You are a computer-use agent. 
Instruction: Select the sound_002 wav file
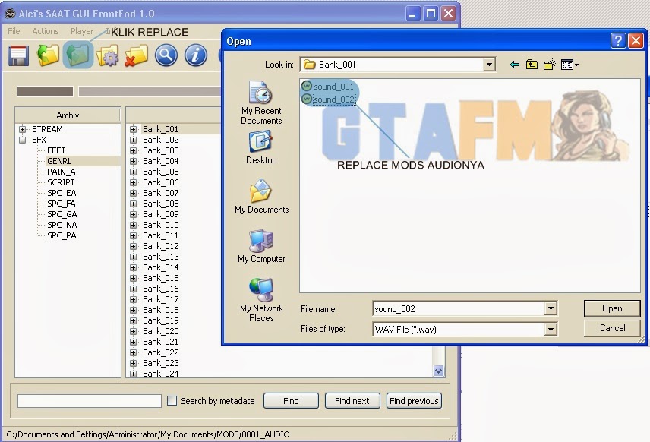(x=328, y=99)
